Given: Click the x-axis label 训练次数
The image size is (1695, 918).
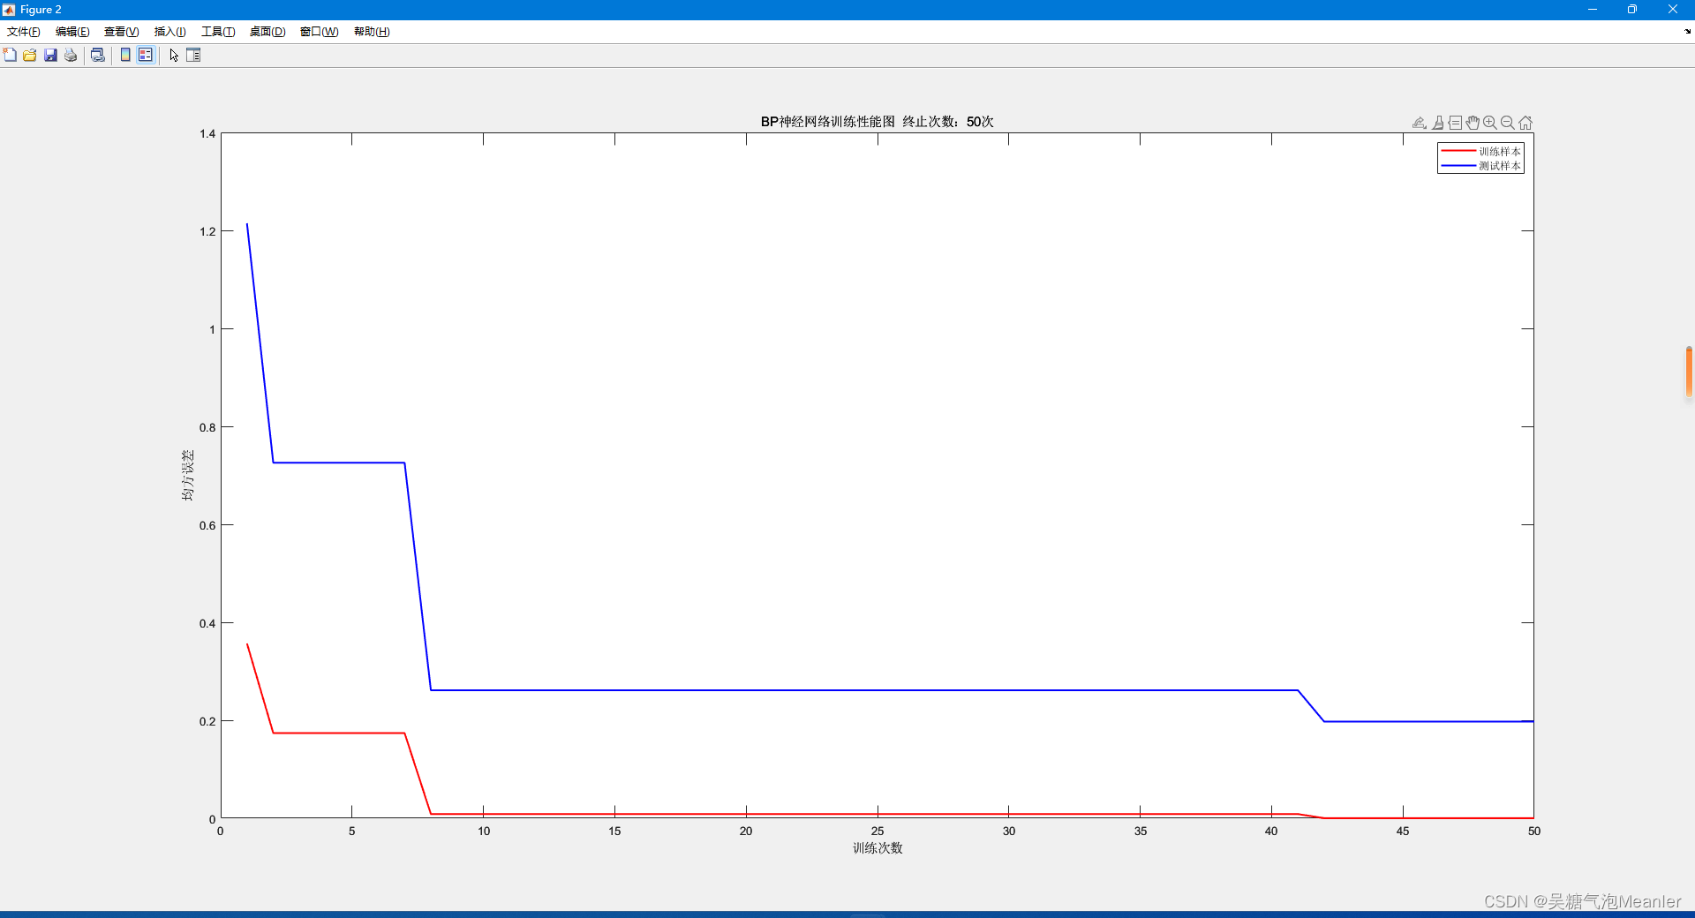Looking at the screenshot, I should (878, 848).
